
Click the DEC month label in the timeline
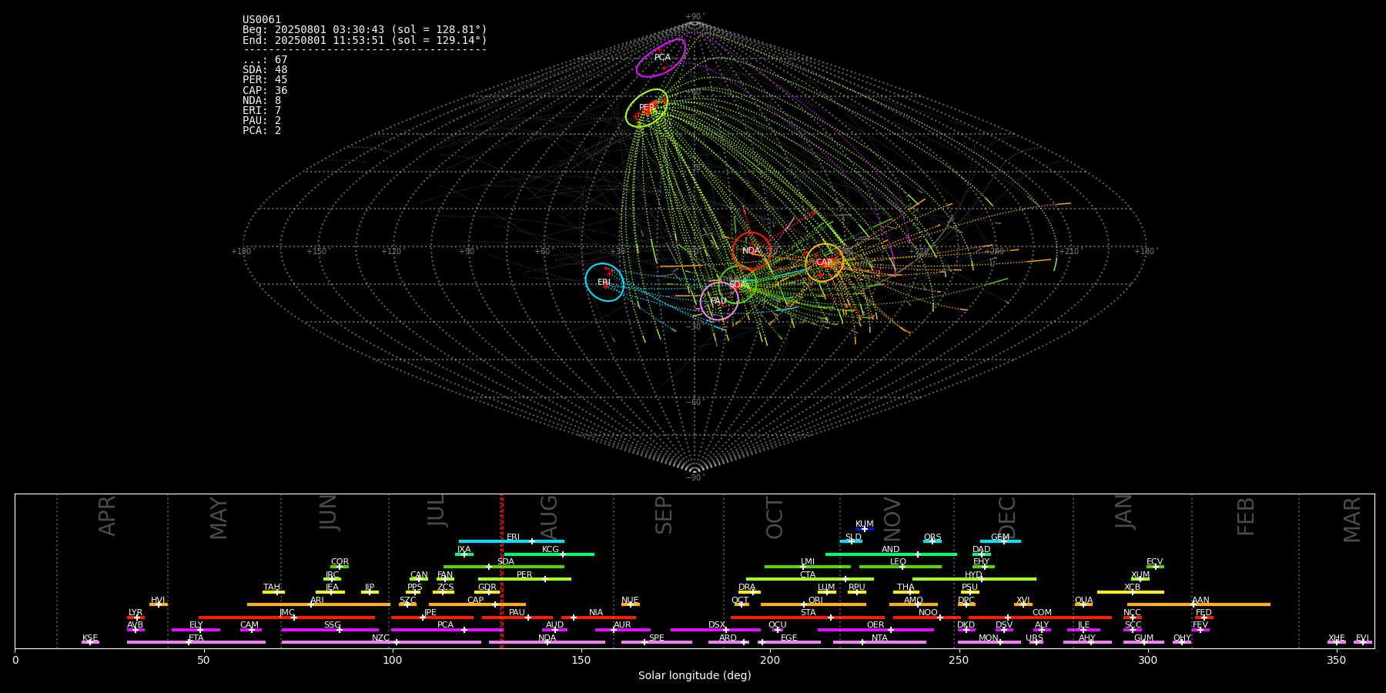[x=1007, y=518]
